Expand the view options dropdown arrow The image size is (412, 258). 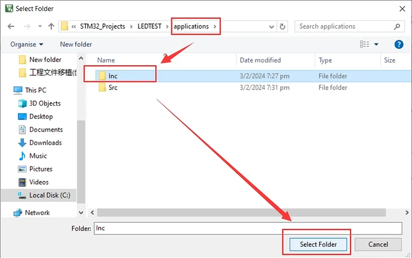pos(376,44)
